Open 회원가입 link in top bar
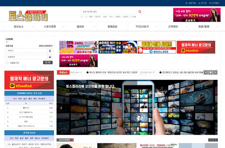225x148 pixels. tap(192, 3)
